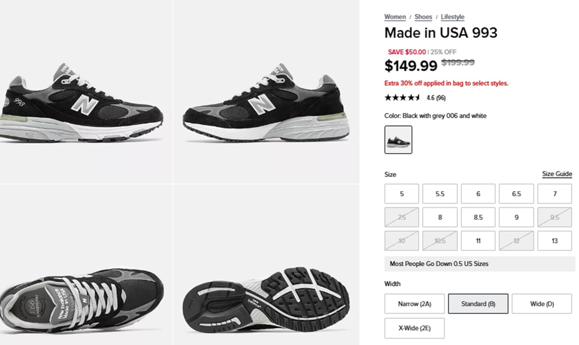The image size is (579, 345).
Task: Select Wide (D) width
Action: tap(542, 304)
